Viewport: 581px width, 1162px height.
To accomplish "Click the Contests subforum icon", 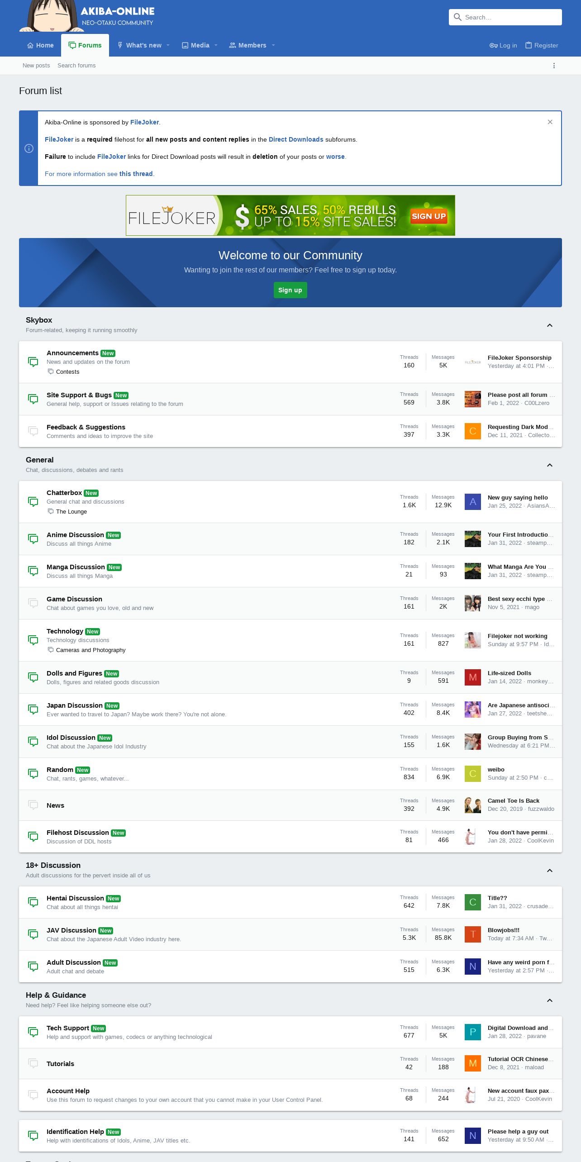I will [51, 372].
